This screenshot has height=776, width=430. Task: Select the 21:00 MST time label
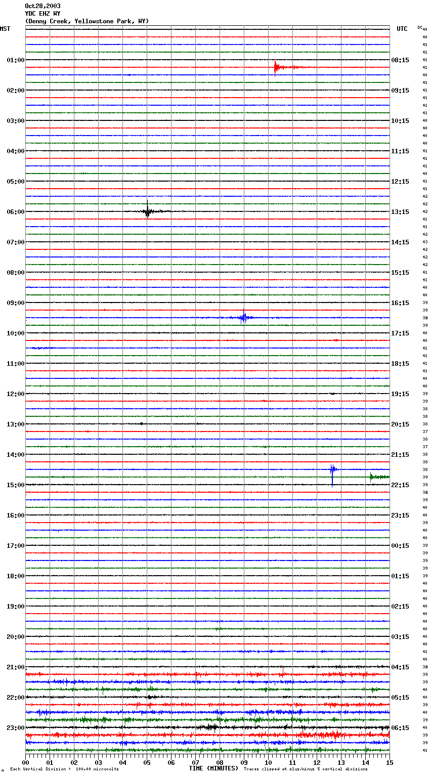(x=16, y=667)
